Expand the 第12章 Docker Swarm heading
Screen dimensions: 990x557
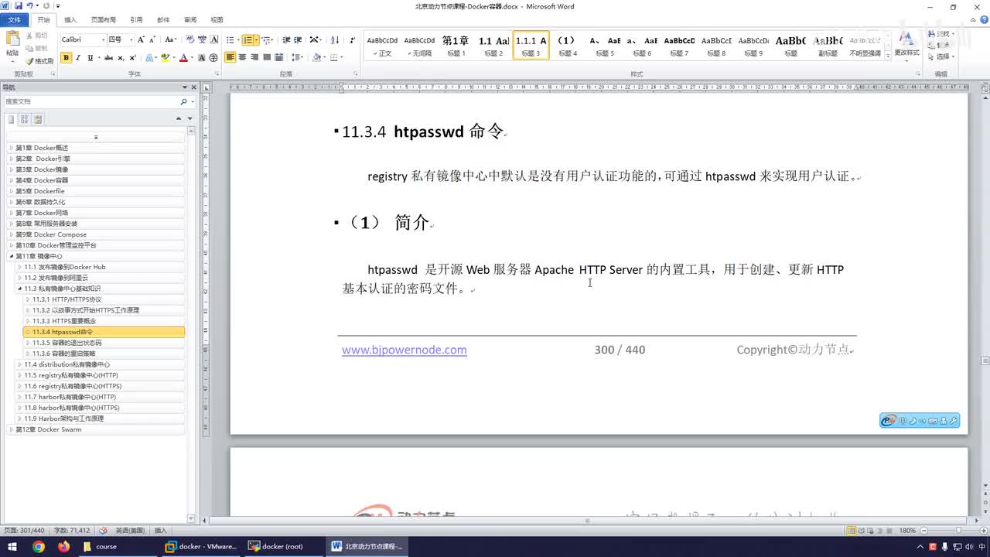[11, 429]
